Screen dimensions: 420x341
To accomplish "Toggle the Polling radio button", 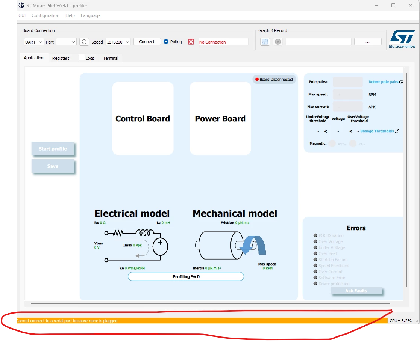I will 166,42.
